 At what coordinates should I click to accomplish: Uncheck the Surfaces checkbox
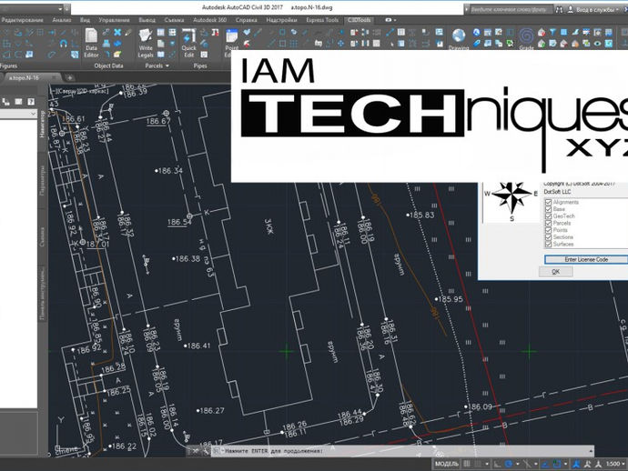pos(548,244)
